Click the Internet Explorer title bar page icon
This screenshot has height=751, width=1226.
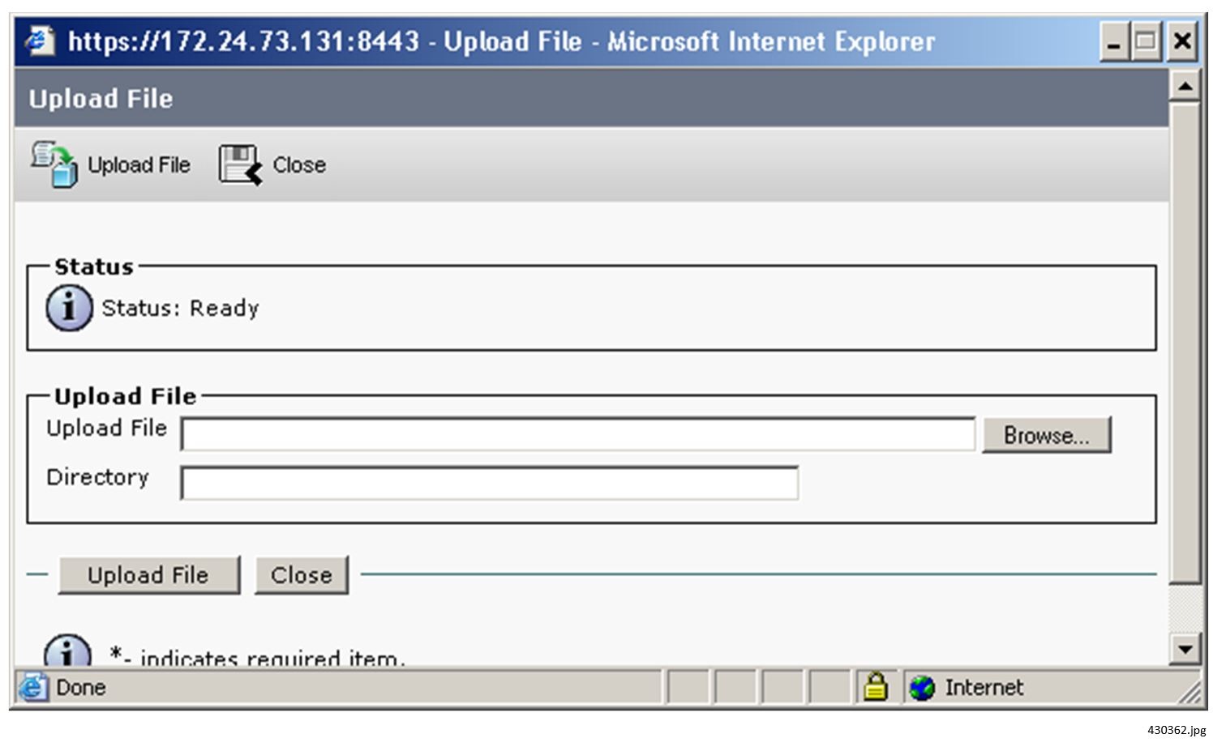[40, 41]
